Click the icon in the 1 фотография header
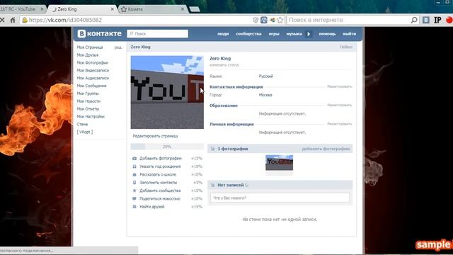Viewport: 453px width, 255px height. pyautogui.click(x=212, y=149)
